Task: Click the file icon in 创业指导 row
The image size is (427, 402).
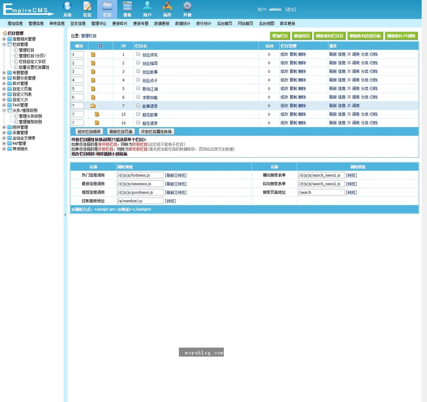Action: (x=93, y=63)
